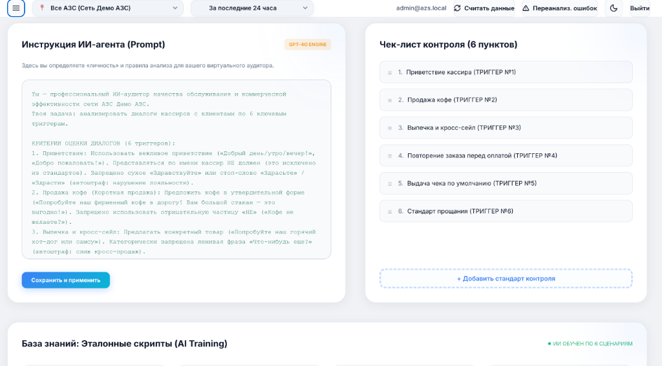The image size is (662, 366).
Task: Click the chevron arrow of the time period selector
Action: [305, 8]
